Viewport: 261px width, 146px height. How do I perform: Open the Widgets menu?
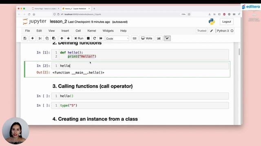click(108, 31)
